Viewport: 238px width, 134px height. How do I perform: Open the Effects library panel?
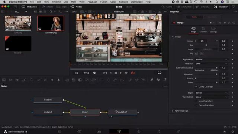pos(47,7)
